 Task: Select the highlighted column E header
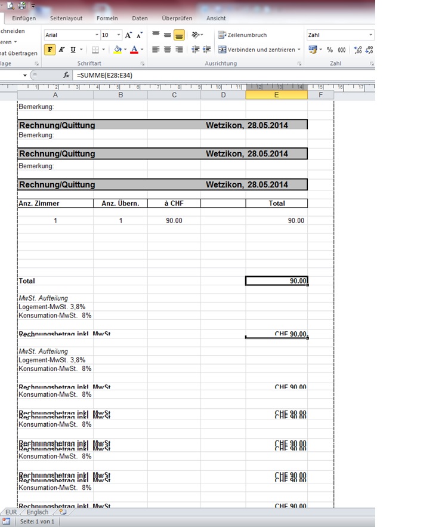(276, 95)
